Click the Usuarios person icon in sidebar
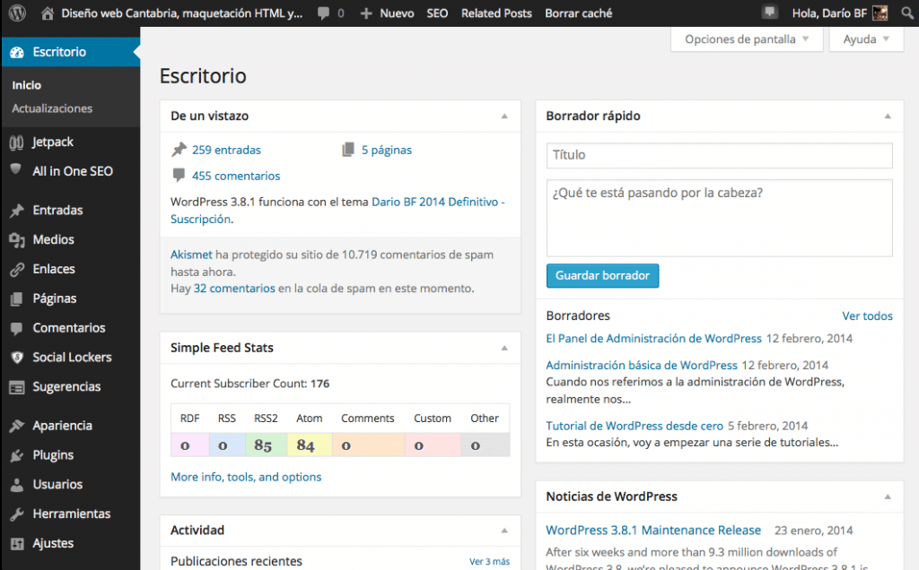 [x=16, y=485]
